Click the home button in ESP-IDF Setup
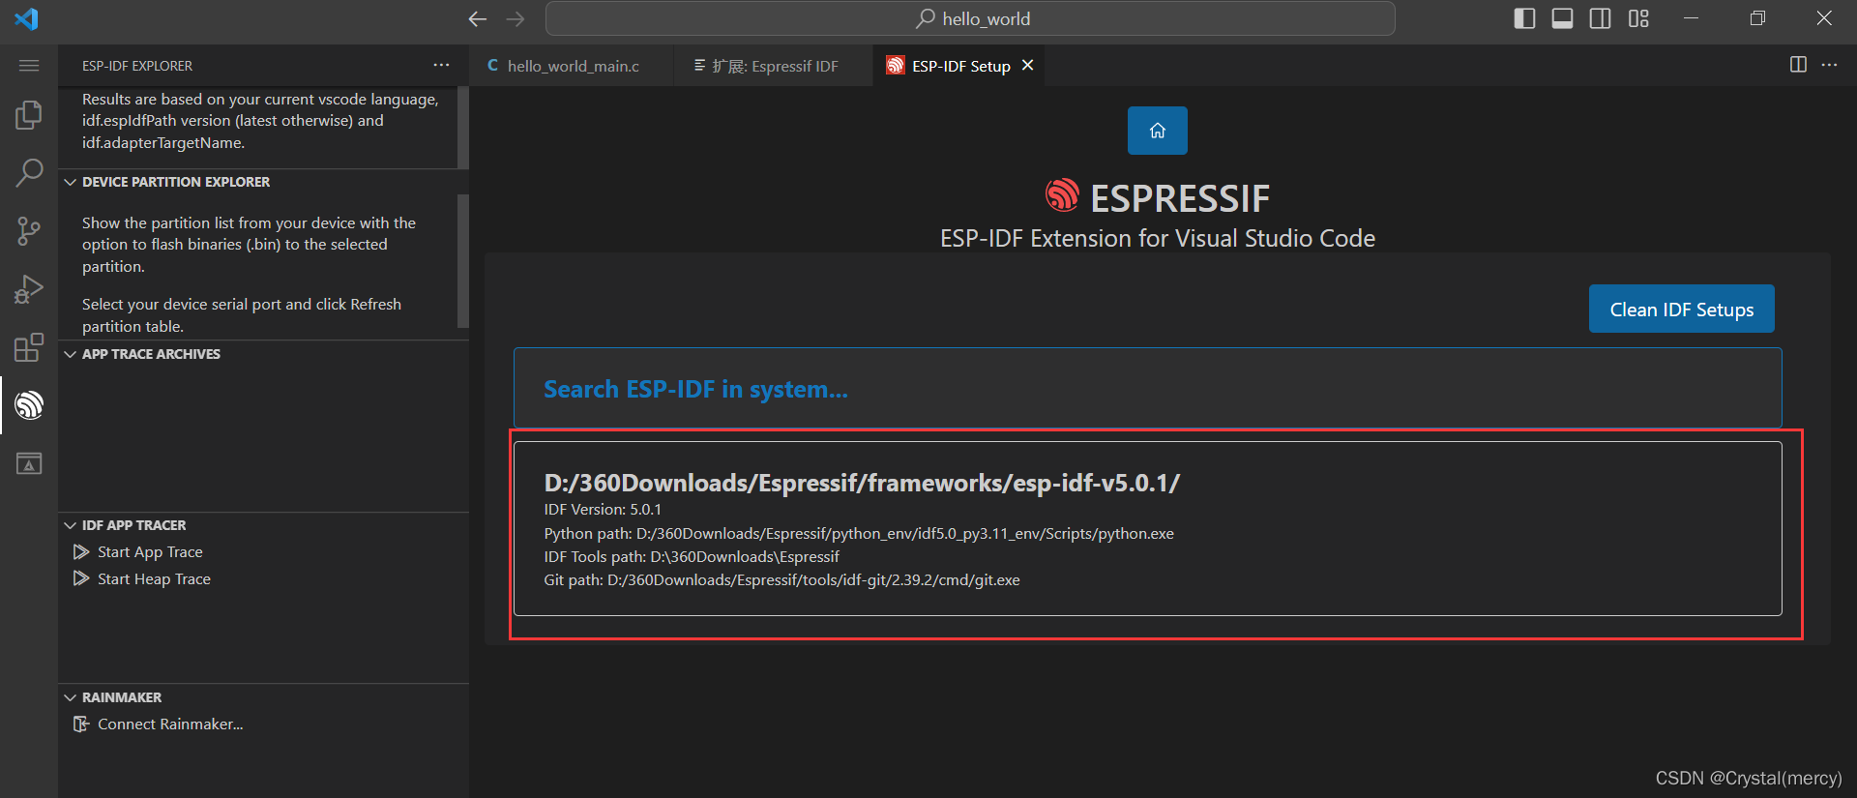 coord(1157,131)
